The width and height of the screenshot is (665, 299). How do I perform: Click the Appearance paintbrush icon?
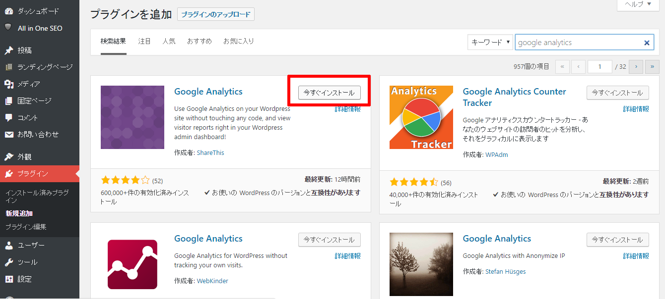pos(8,156)
